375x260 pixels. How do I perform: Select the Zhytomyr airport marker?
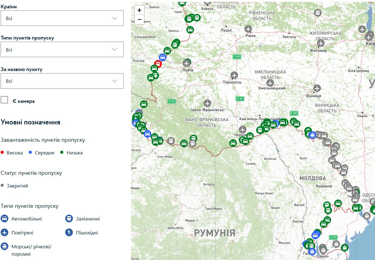321,43
